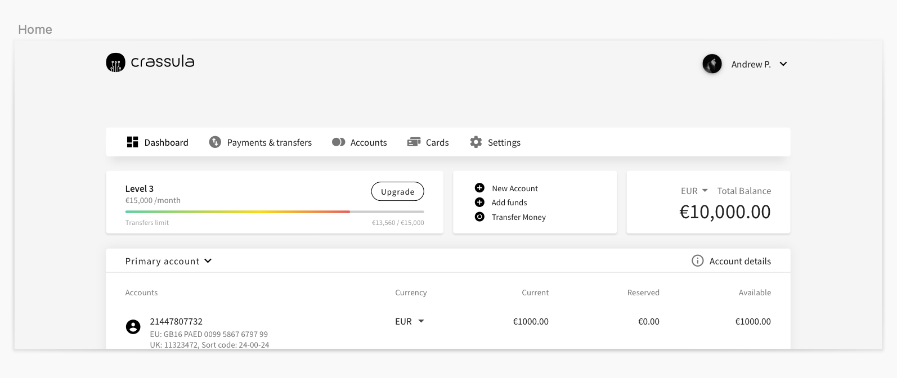Image resolution: width=897 pixels, height=378 pixels.
Task: Click the Transfer Money circular icon
Action: 479,217
